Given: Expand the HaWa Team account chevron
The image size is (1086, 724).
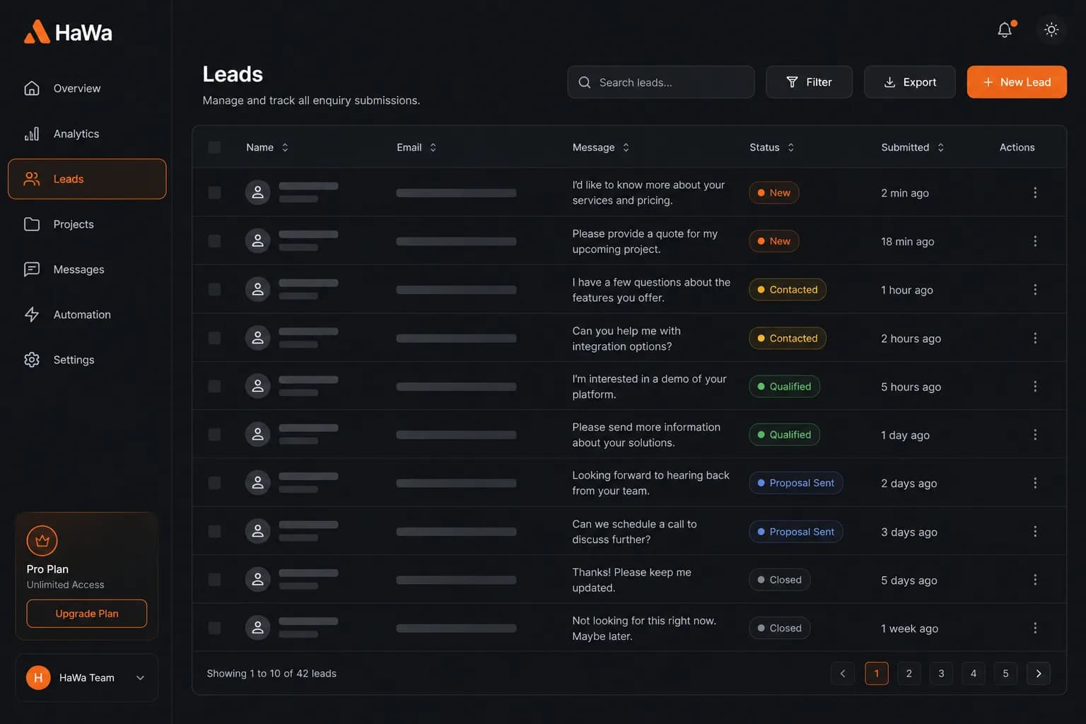Looking at the screenshot, I should (140, 678).
